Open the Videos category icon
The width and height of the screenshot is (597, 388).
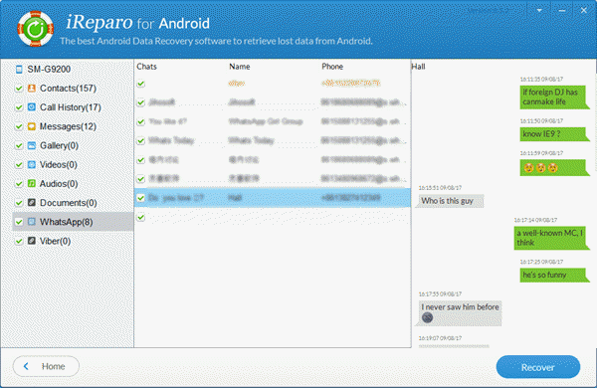pyautogui.click(x=32, y=164)
